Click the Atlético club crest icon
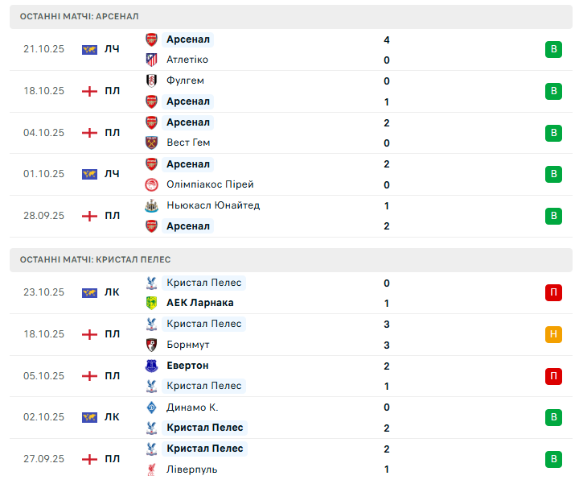The image size is (579, 484). 151,60
